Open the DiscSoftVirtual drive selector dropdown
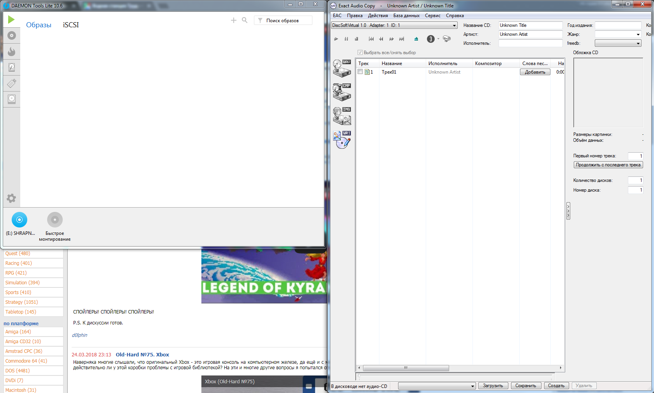 454,25
